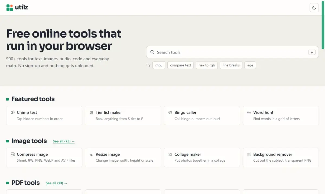Focus the Search tools input field
Screen dimensions: 325x194
pos(232,52)
